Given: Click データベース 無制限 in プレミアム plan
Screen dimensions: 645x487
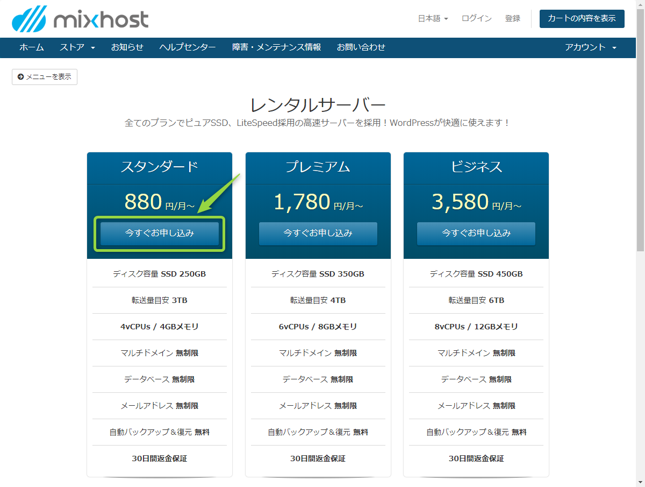Looking at the screenshot, I should click(318, 379).
